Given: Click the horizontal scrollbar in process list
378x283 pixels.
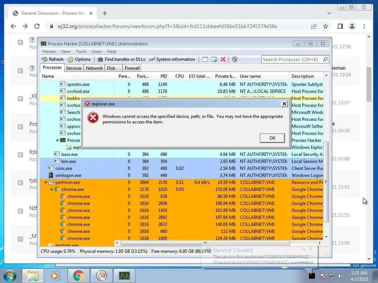Looking at the screenshot, I should click(205, 243).
